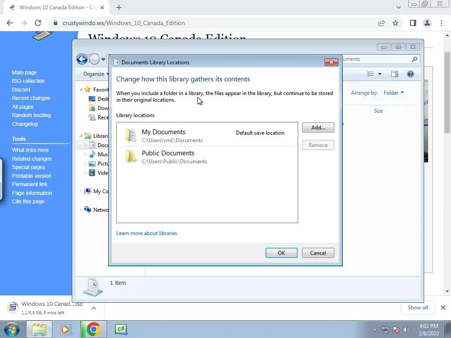The image size is (451, 338).
Task: Open Windows Media Player from taskbar
Action: tap(66, 329)
